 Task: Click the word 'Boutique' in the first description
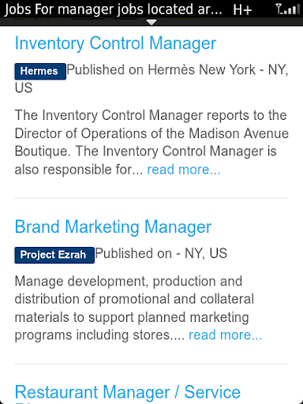pyautogui.click(x=43, y=151)
